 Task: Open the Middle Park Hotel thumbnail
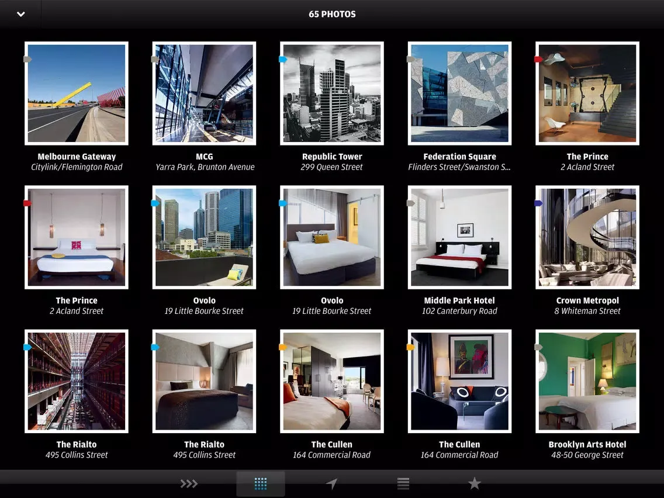coord(459,237)
